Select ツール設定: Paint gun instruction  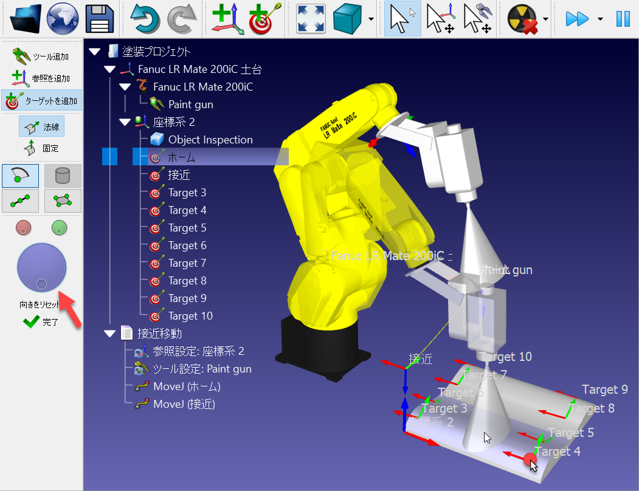[x=202, y=369]
